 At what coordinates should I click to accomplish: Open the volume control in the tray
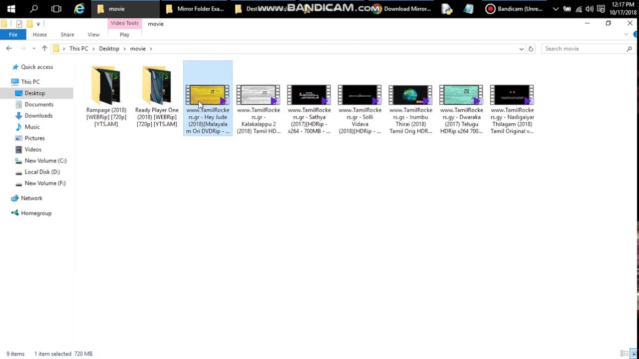[590, 9]
